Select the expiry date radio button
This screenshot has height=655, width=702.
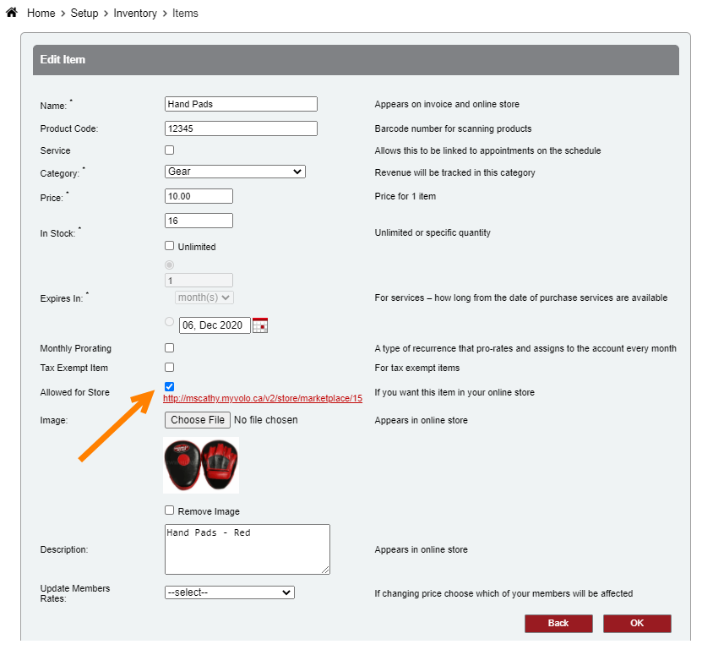click(x=170, y=322)
